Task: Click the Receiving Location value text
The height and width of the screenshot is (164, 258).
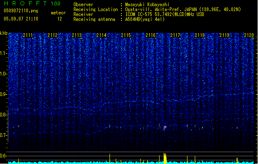Action: click(x=183, y=9)
